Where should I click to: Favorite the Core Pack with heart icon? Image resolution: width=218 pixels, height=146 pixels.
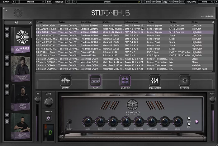point(7,29)
